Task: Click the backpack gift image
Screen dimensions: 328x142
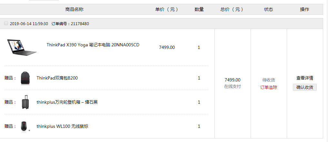Action: coord(25,78)
